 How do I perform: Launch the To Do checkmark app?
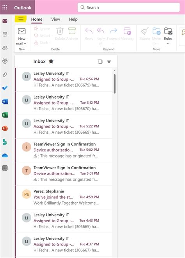point(5,88)
